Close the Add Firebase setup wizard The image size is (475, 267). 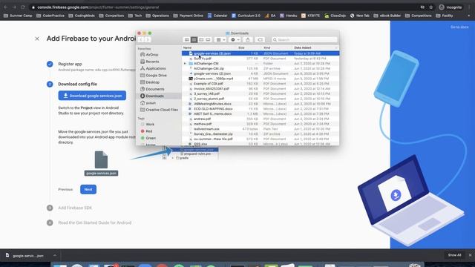coord(37,39)
